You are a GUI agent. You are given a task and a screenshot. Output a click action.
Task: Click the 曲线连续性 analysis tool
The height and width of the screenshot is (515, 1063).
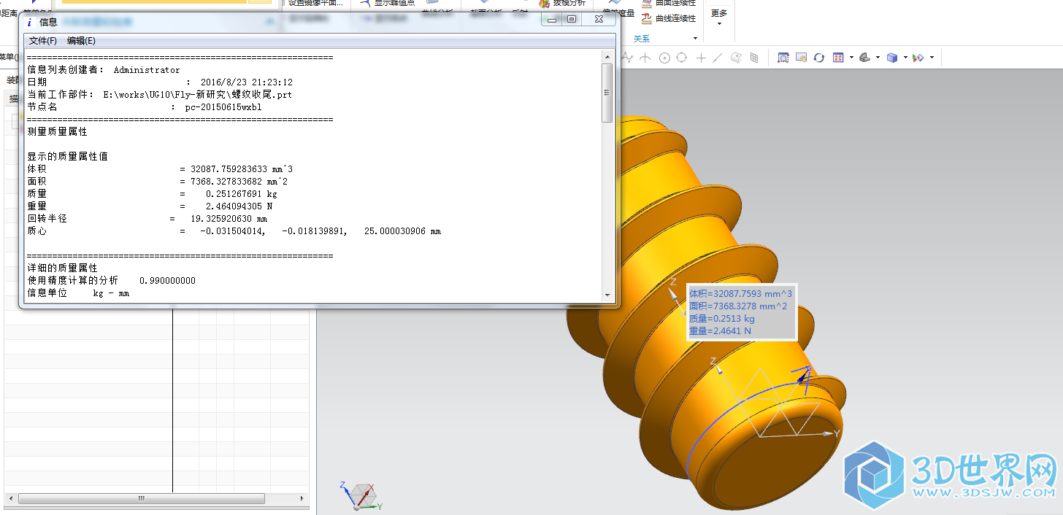coord(668,18)
